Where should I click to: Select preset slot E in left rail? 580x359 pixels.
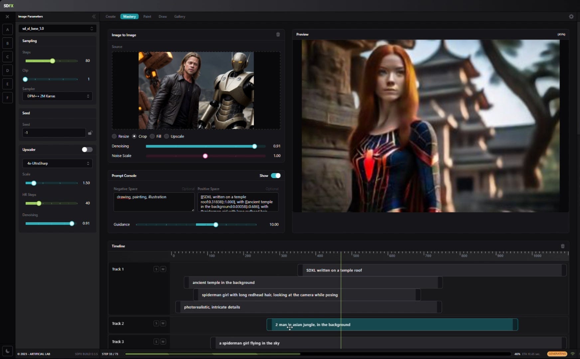click(x=7, y=84)
